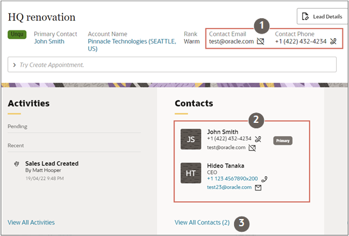The height and width of the screenshot is (236, 349).
Task: Expand the Try Create Appointment chevron
Action: click(x=15, y=65)
